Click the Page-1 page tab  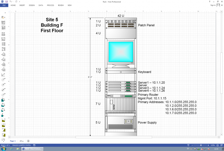point(13,141)
